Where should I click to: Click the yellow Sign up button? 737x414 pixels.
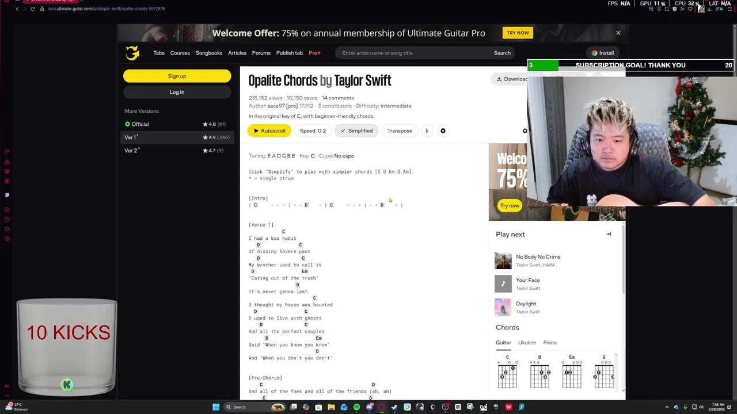pyautogui.click(x=177, y=76)
